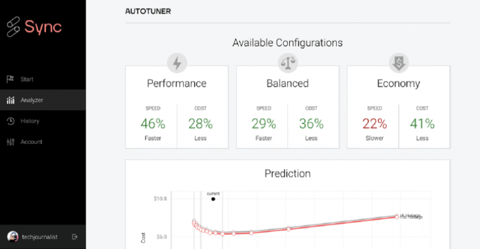Click the Analyzer bar chart icon
Image resolution: width=480 pixels, height=249 pixels.
pos(10,100)
